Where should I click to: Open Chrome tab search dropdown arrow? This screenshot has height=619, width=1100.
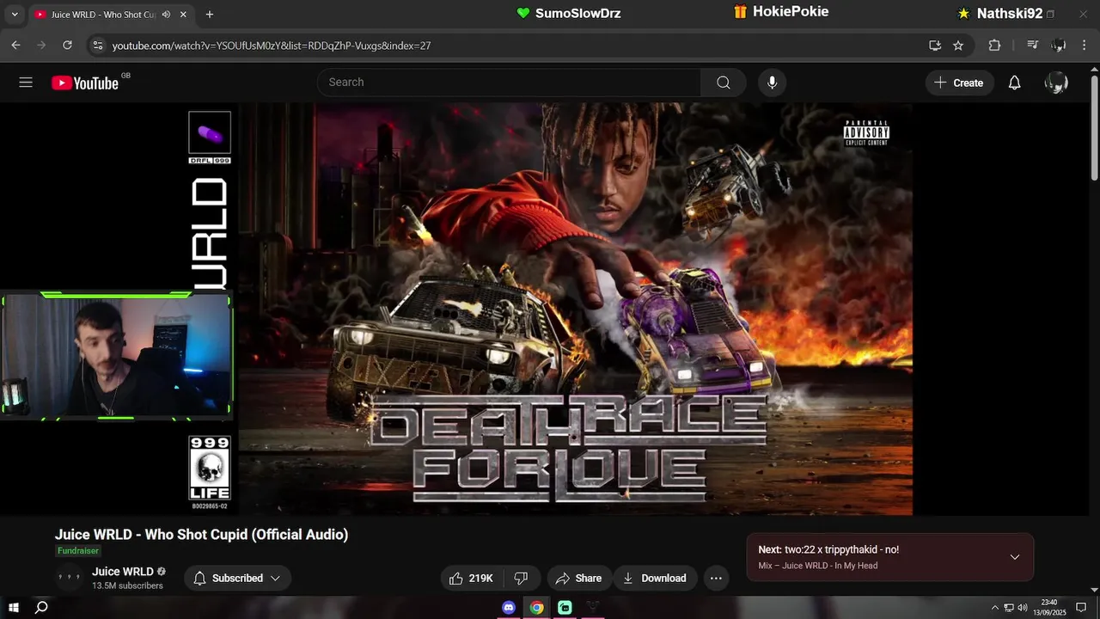point(14,15)
